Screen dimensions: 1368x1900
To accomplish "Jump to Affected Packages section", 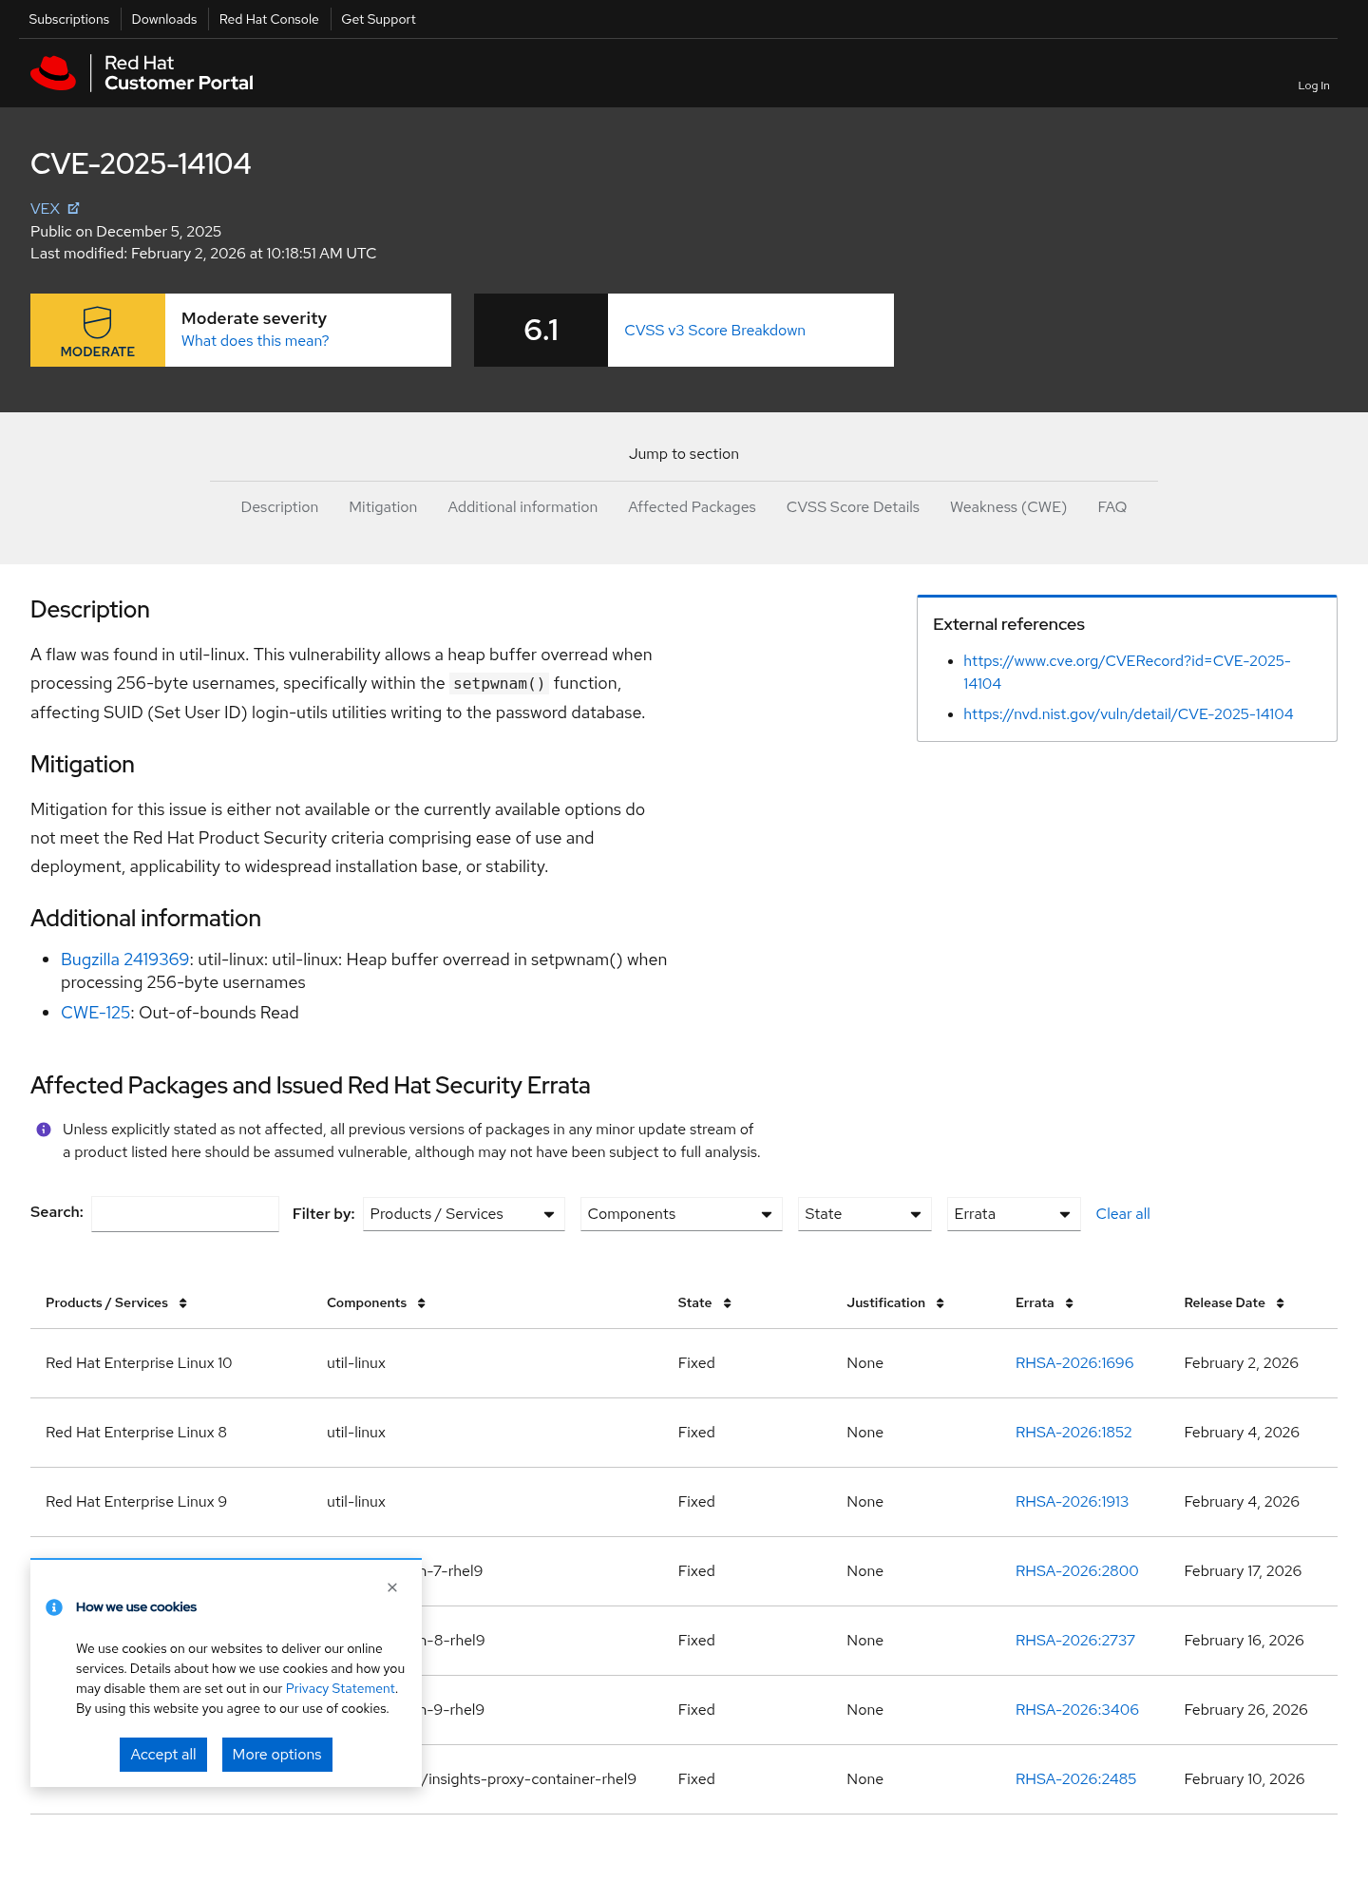I will tap(692, 507).
